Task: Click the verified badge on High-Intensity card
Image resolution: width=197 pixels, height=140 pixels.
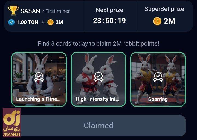Action: coord(99,77)
